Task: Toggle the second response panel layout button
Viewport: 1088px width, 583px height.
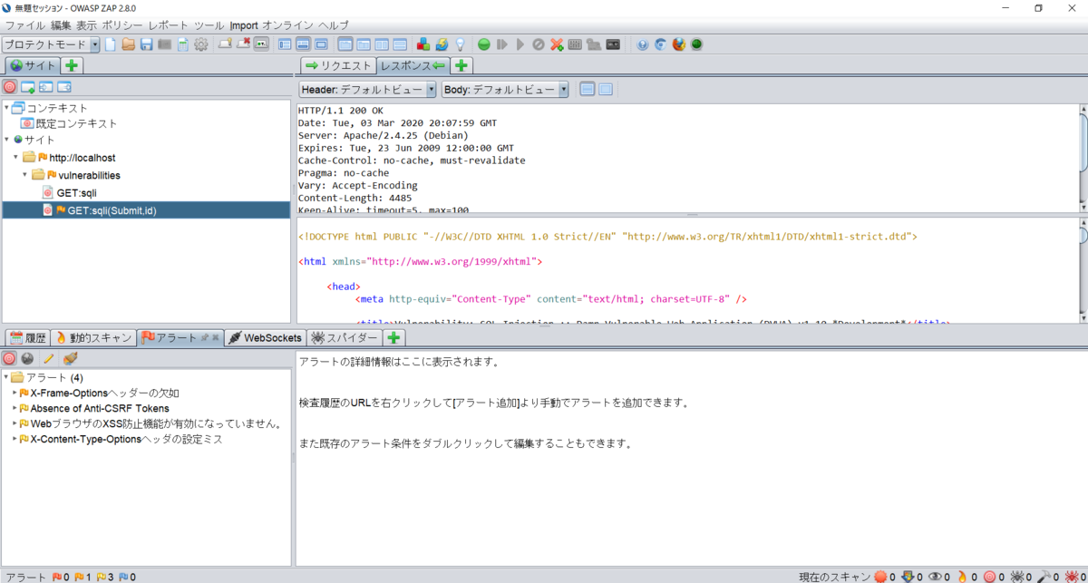Action: (x=606, y=89)
